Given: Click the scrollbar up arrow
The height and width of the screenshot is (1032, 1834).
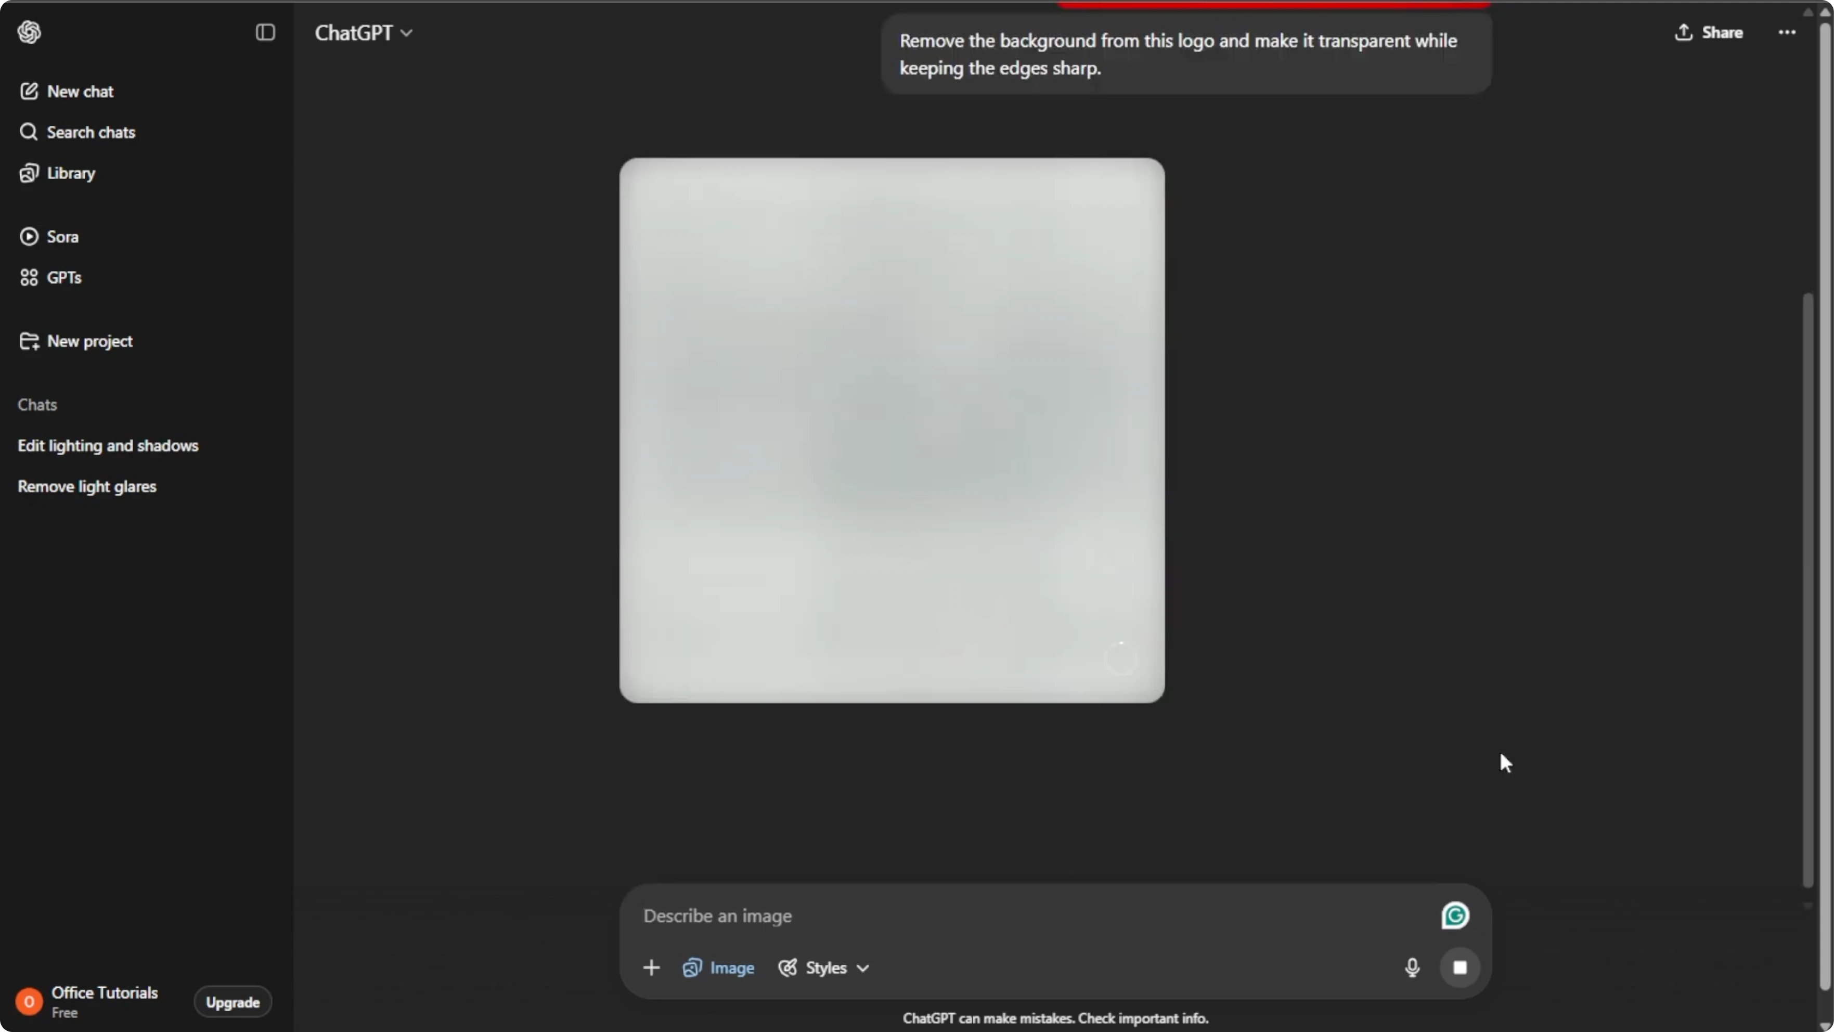Looking at the screenshot, I should (1826, 12).
